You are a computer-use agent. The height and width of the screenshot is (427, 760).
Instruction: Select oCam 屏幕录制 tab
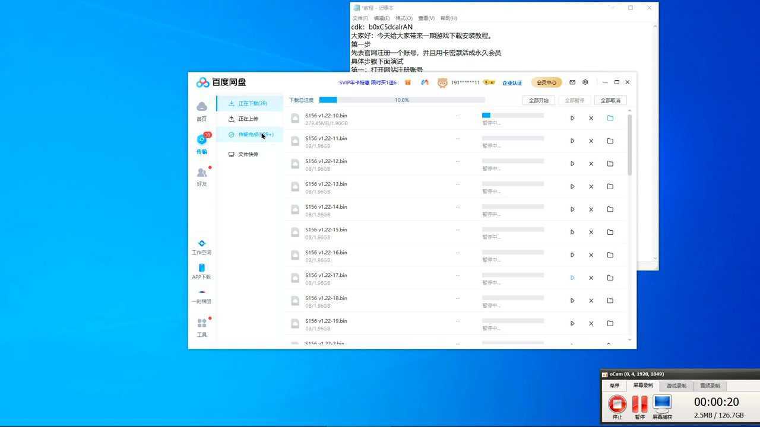coord(643,385)
